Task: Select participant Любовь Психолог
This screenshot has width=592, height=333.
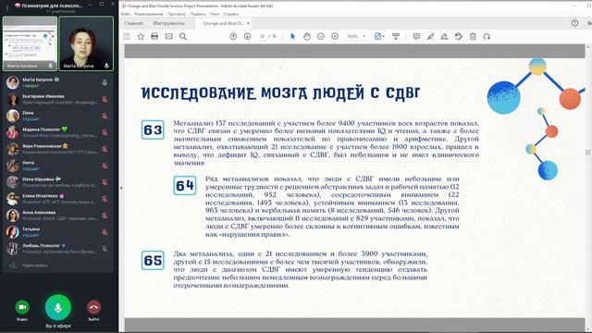Action: pyautogui.click(x=57, y=249)
